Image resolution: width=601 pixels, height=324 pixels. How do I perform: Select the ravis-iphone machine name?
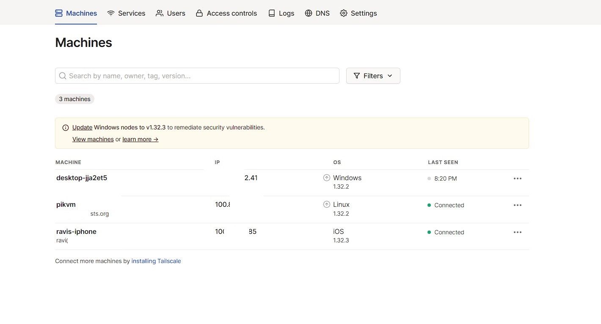76,231
